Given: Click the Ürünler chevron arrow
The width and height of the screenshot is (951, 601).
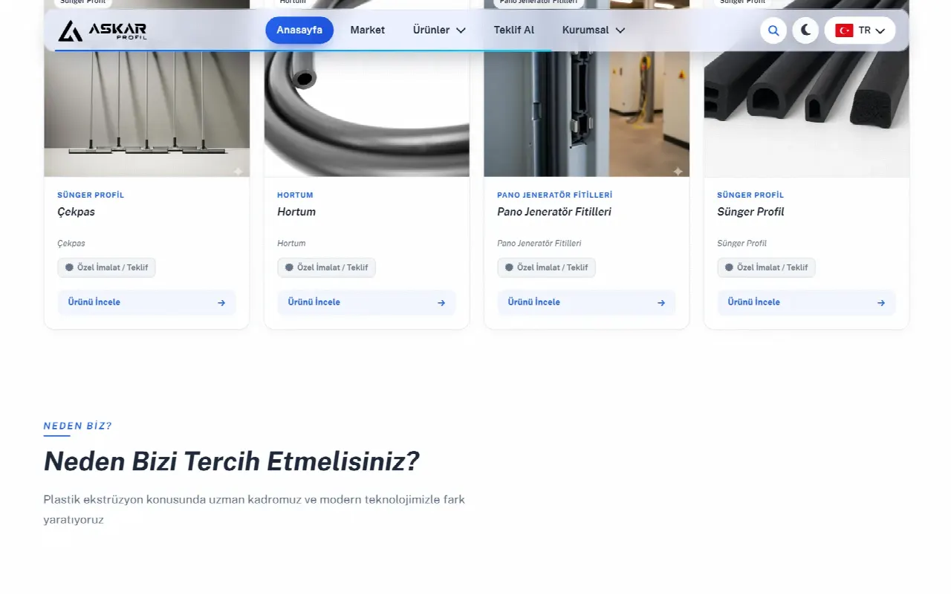Looking at the screenshot, I should pyautogui.click(x=461, y=30).
